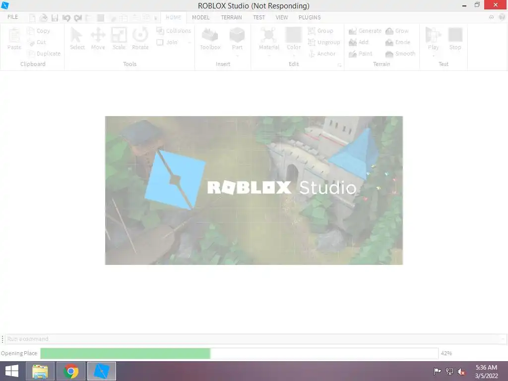Click the muted volume tray icon

tap(461, 372)
